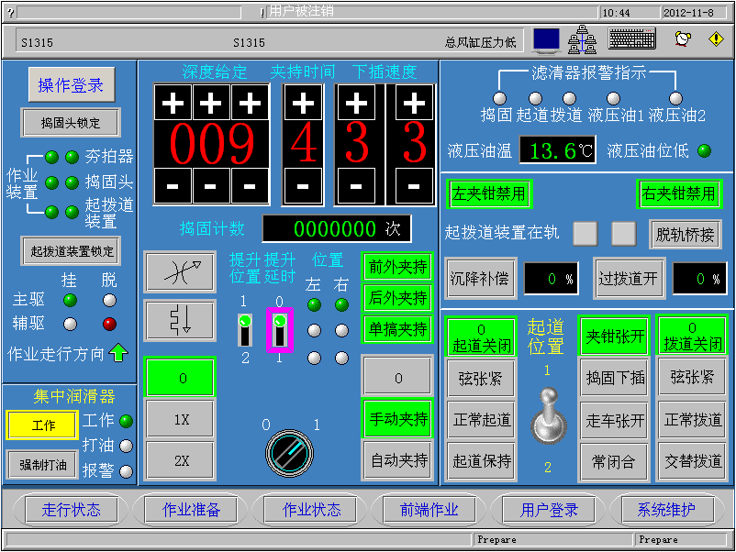Image resolution: width=736 pixels, height=552 pixels.
Task: Open the network computers icon
Action: [x=582, y=39]
